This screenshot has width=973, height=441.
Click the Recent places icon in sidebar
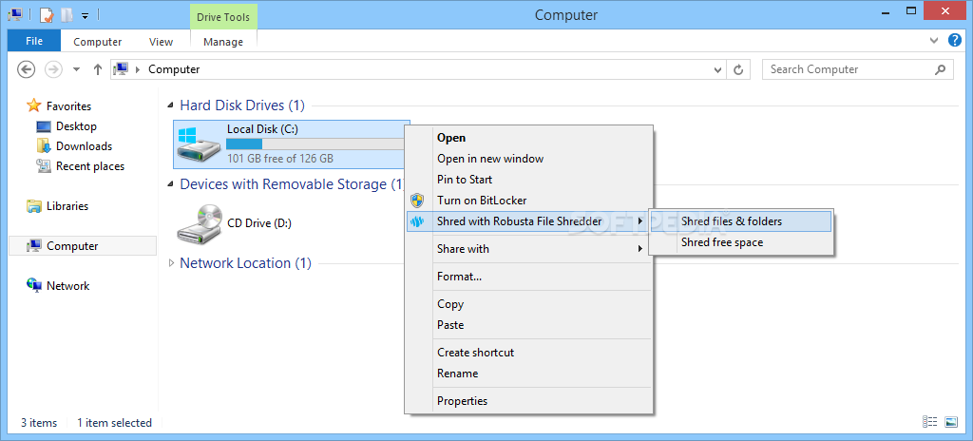pyautogui.click(x=44, y=165)
